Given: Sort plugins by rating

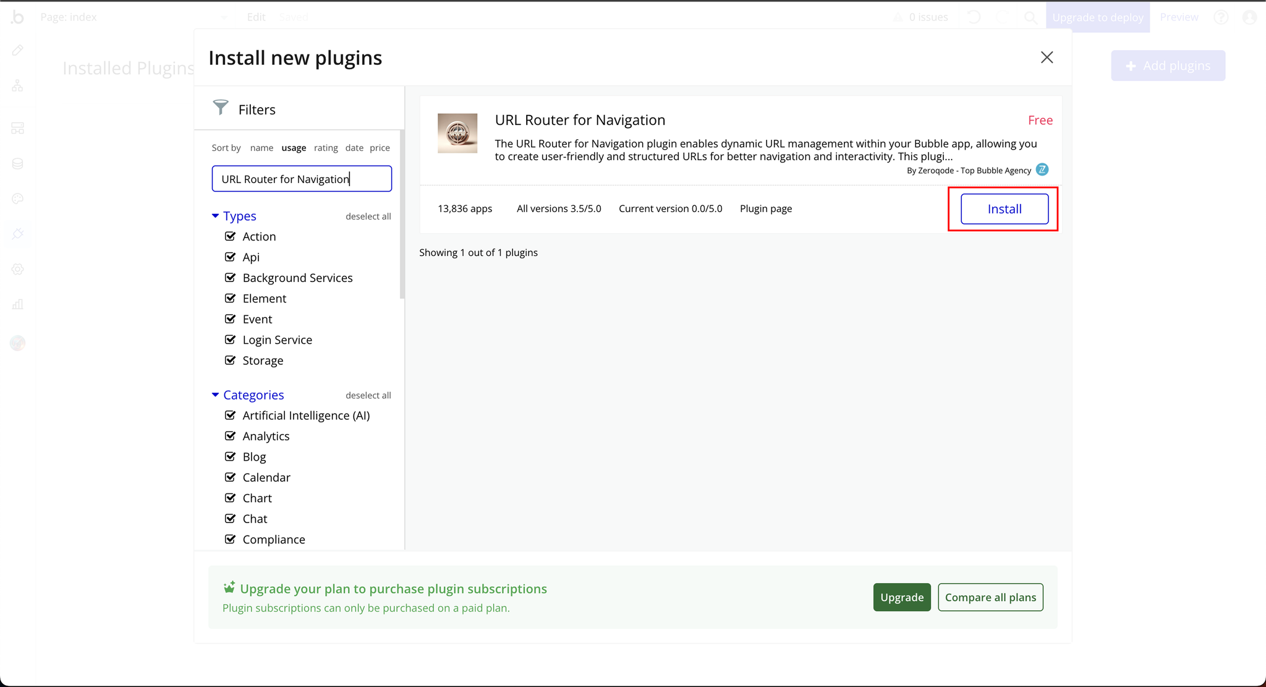Looking at the screenshot, I should tap(325, 148).
